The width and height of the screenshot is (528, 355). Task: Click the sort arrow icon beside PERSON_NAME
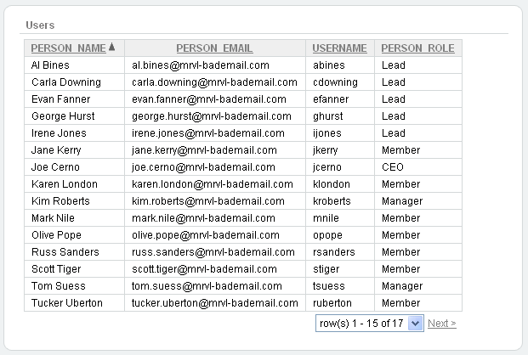(111, 48)
